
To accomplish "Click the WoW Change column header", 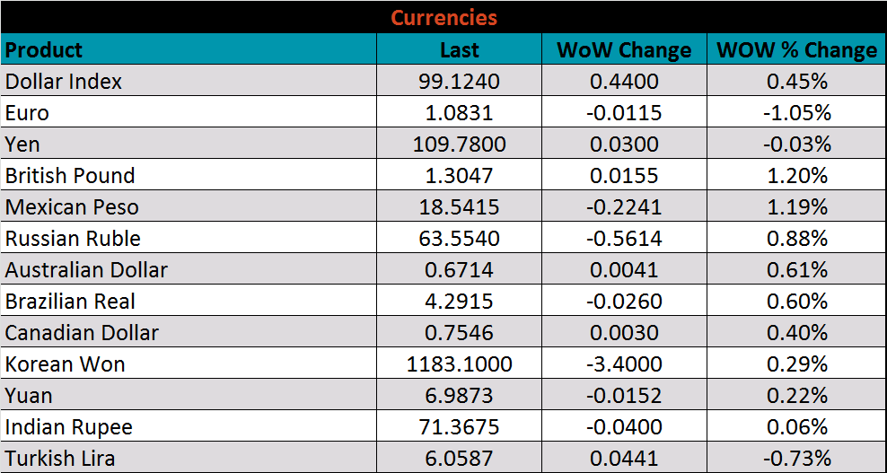I will point(624,50).
